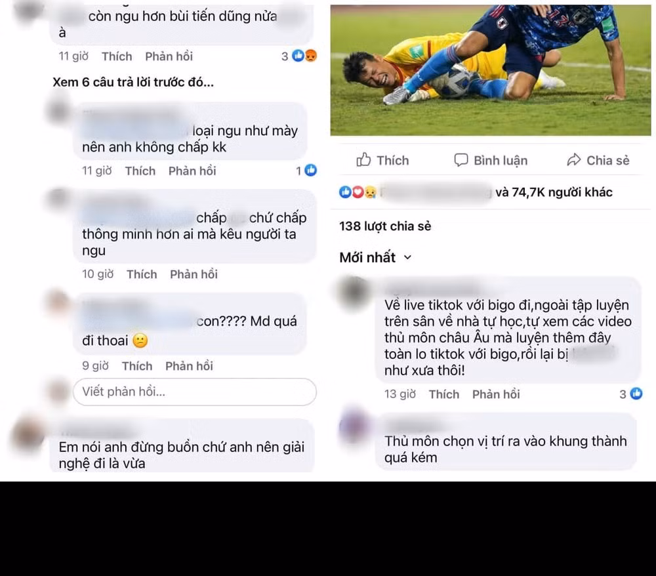Click the angry reaction on the top comment
Image resolution: width=656 pixels, height=576 pixels.
pos(311,56)
